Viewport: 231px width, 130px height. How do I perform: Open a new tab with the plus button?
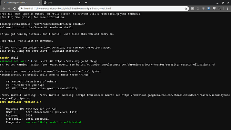(x=86, y=3)
